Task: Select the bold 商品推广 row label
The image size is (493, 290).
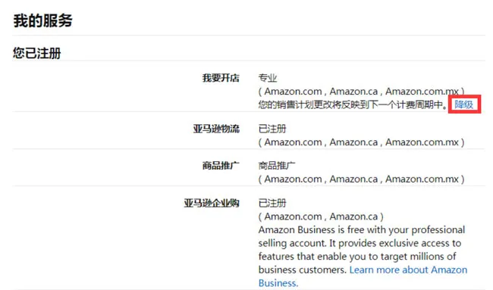Action: point(221,165)
